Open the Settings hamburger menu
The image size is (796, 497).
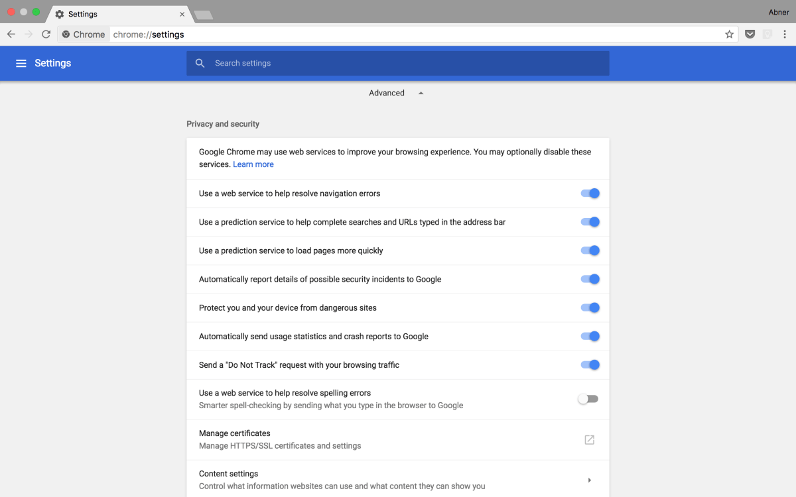(x=21, y=63)
